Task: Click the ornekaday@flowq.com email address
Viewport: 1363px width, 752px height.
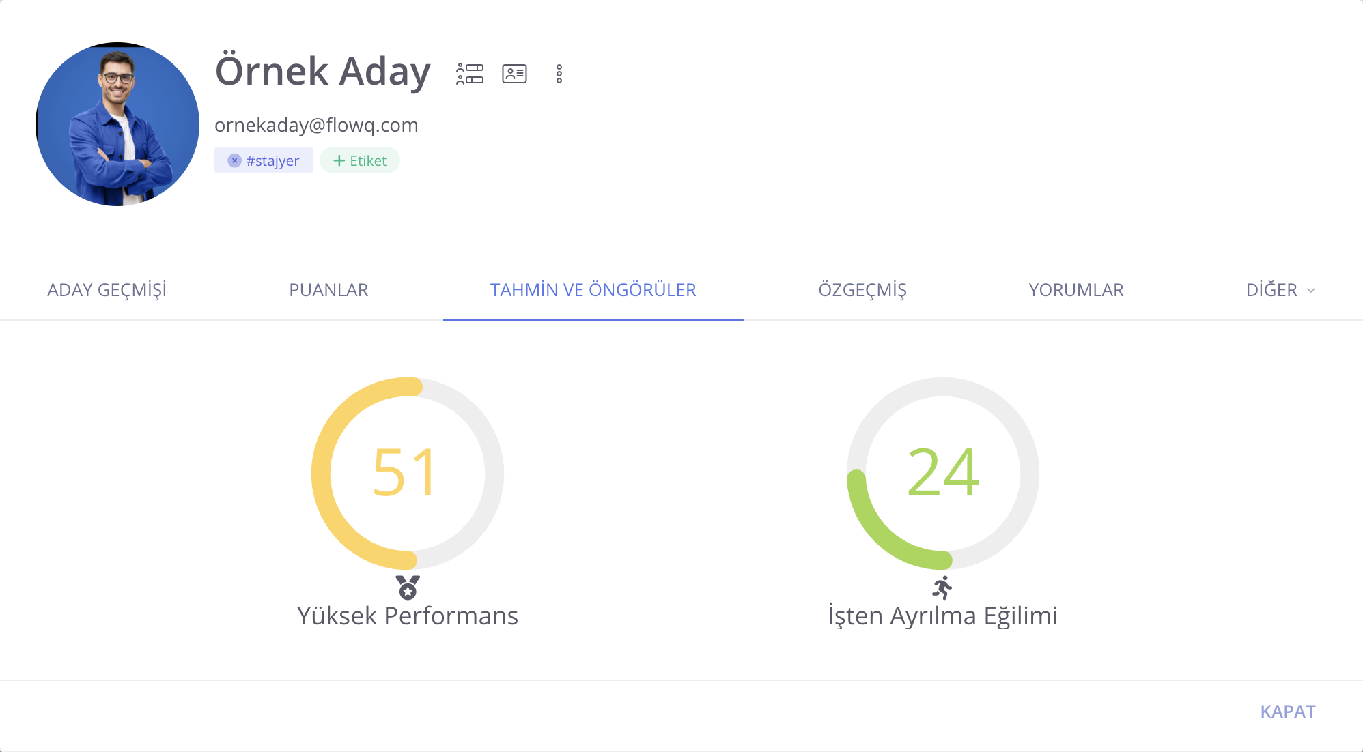Action: pyautogui.click(x=316, y=125)
